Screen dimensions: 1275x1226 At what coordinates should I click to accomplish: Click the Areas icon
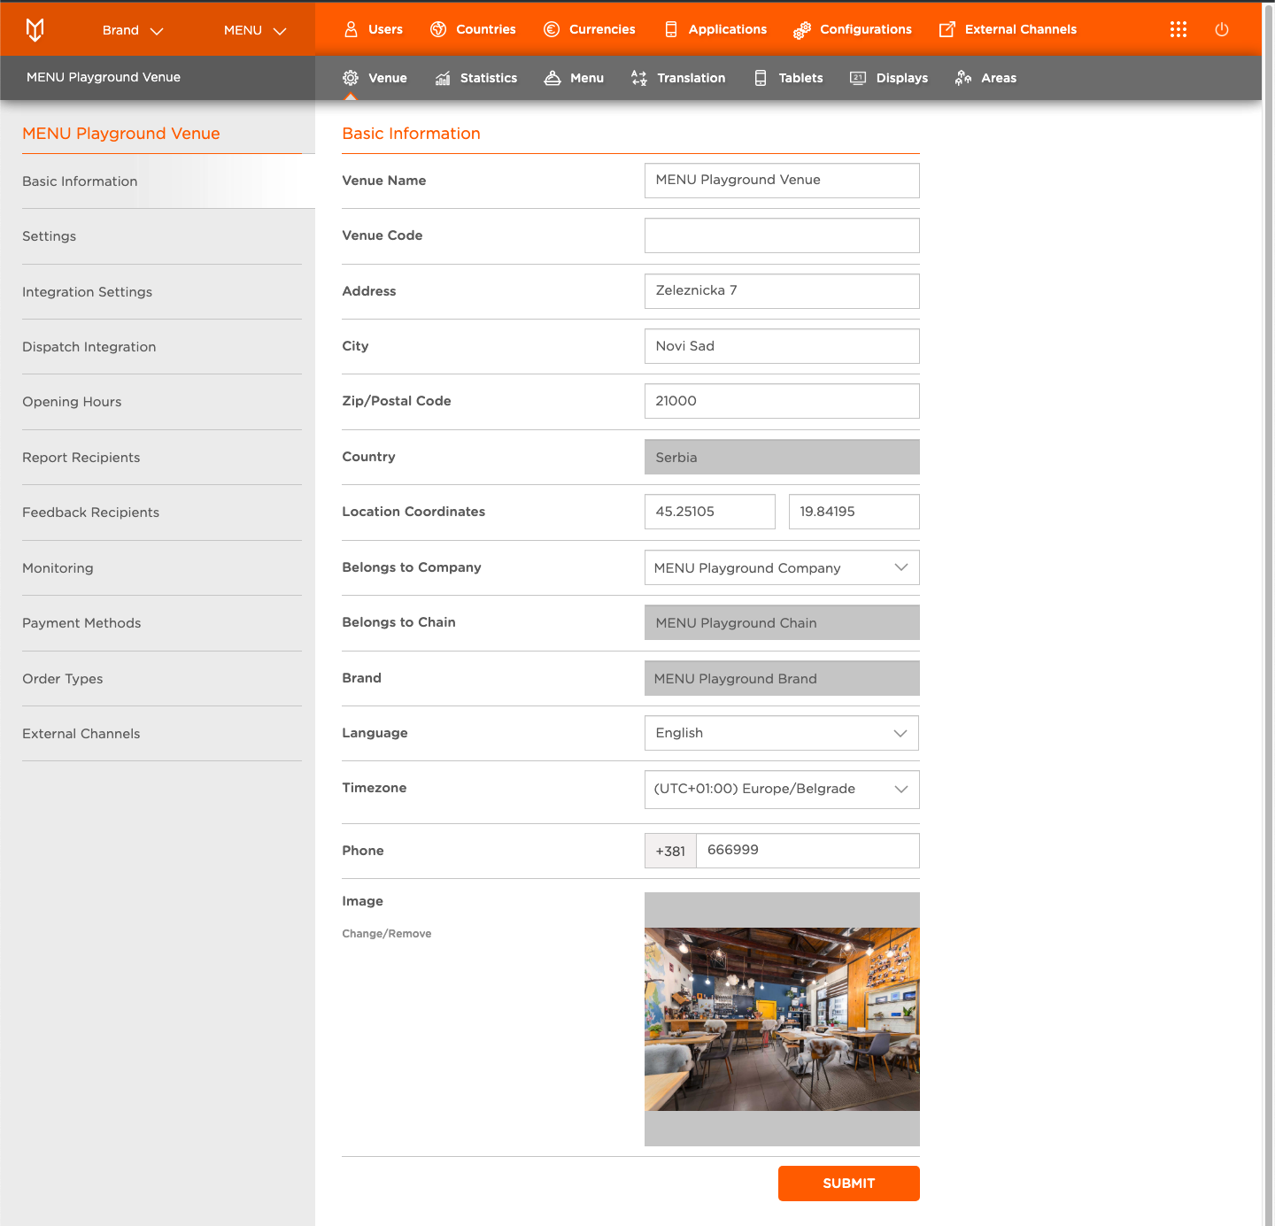(x=963, y=78)
